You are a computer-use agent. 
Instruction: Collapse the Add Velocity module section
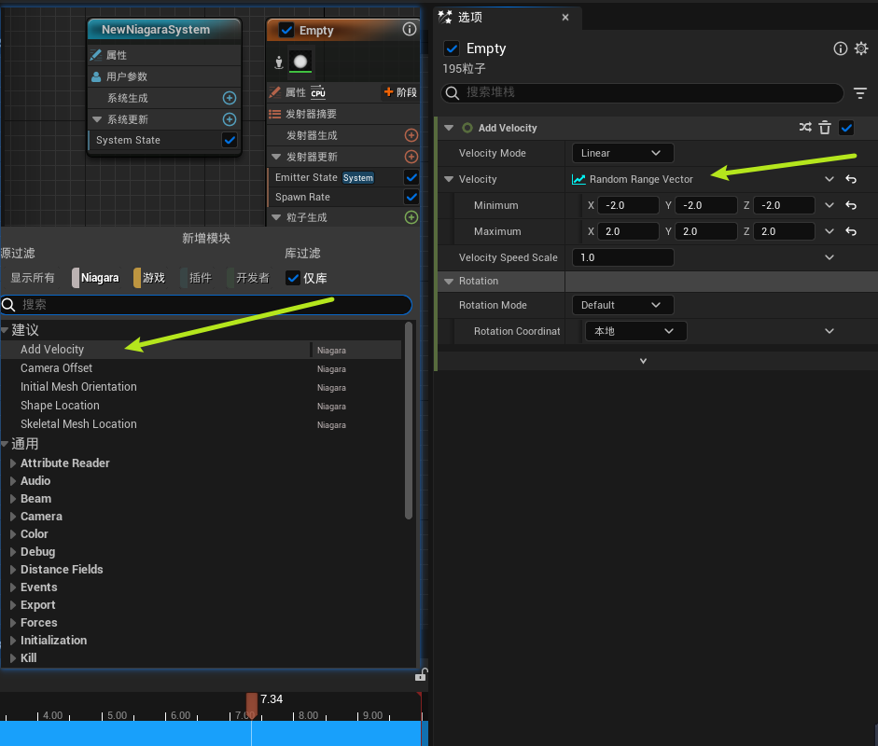(449, 128)
